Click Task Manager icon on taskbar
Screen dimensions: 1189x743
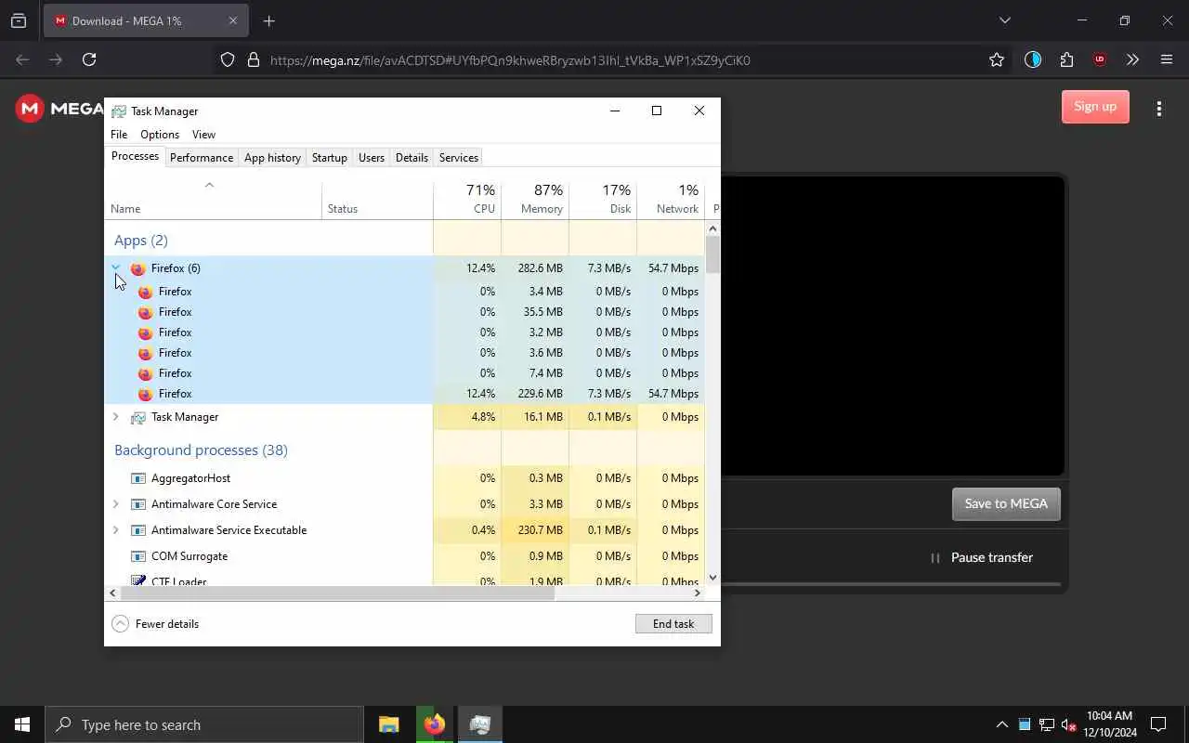(479, 724)
